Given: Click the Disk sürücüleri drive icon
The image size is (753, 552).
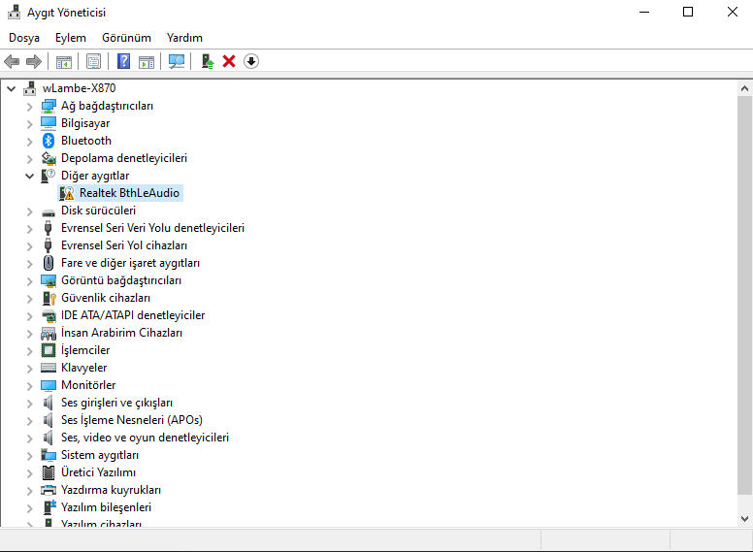Looking at the screenshot, I should [x=49, y=212].
